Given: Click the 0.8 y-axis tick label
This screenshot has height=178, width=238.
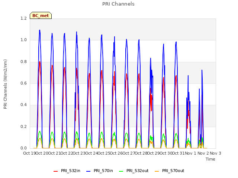Looking at the screenshot, I should [x=23, y=62].
